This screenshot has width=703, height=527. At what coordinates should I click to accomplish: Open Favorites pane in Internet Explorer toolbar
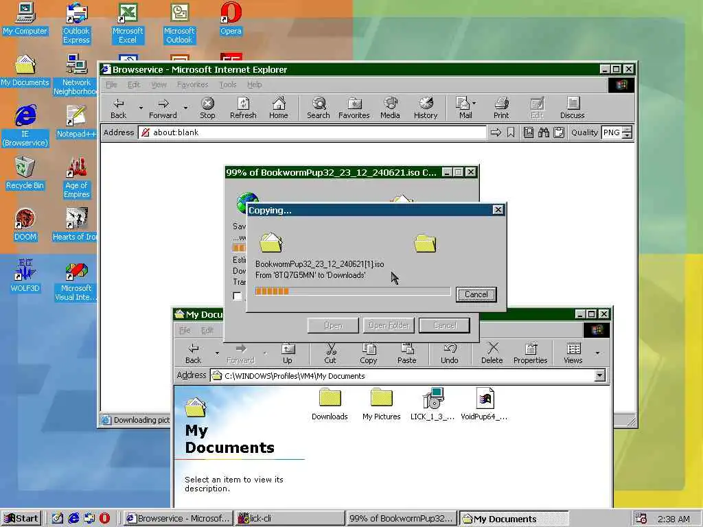coord(354,108)
